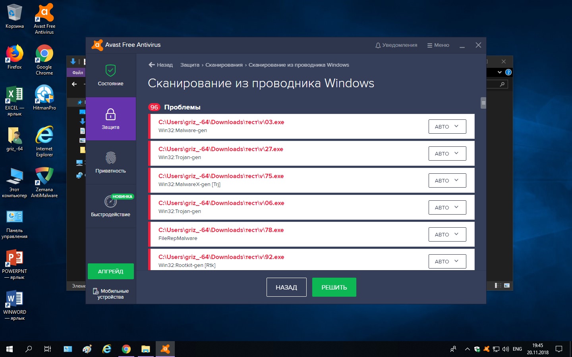
Task: Open Internet Explorer from the taskbar
Action: [x=107, y=349]
